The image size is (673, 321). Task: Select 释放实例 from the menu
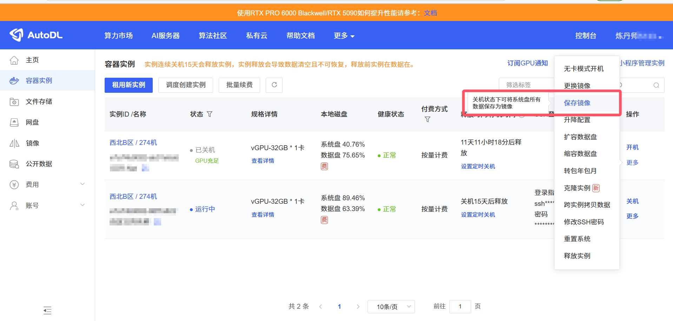coord(577,256)
